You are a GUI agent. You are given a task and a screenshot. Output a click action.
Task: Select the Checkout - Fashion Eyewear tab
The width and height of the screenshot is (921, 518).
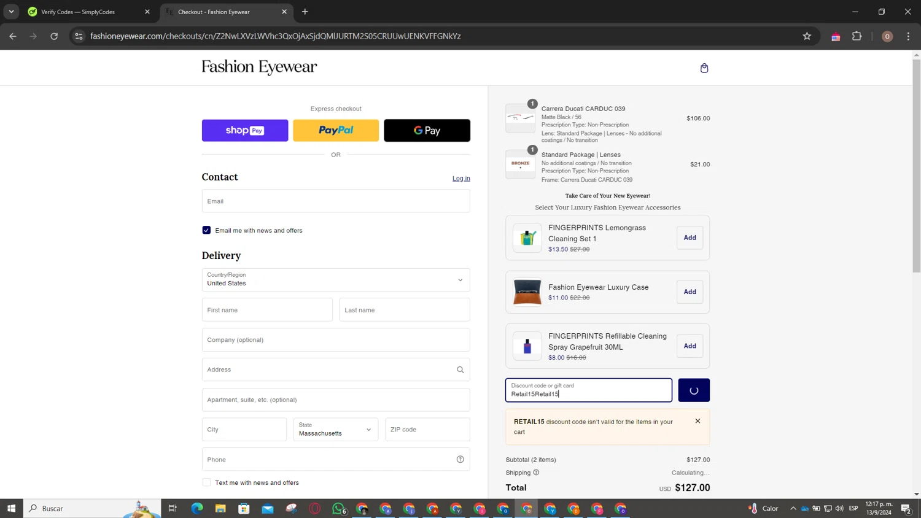coord(226,12)
